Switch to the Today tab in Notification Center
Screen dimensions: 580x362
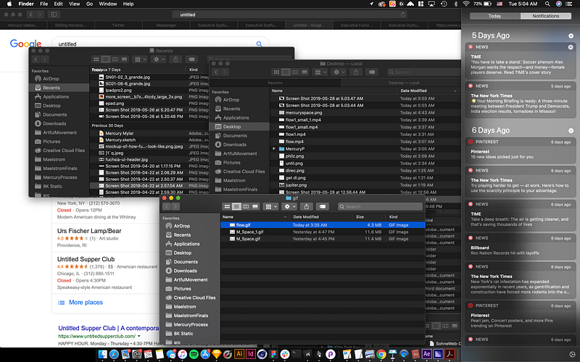pos(494,15)
